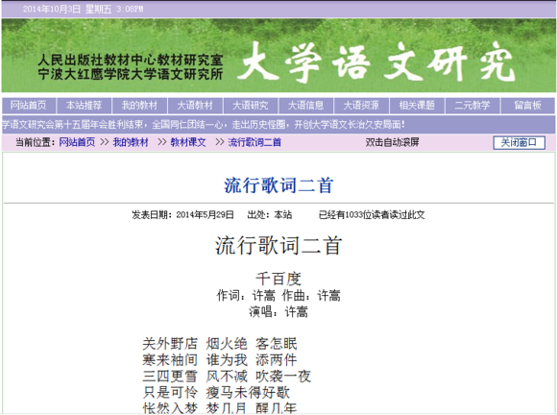Click lyric line 关外野店 烟火绝 客怎眠

[220, 344]
